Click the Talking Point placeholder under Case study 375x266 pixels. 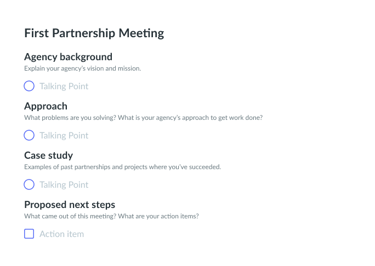[64, 184]
